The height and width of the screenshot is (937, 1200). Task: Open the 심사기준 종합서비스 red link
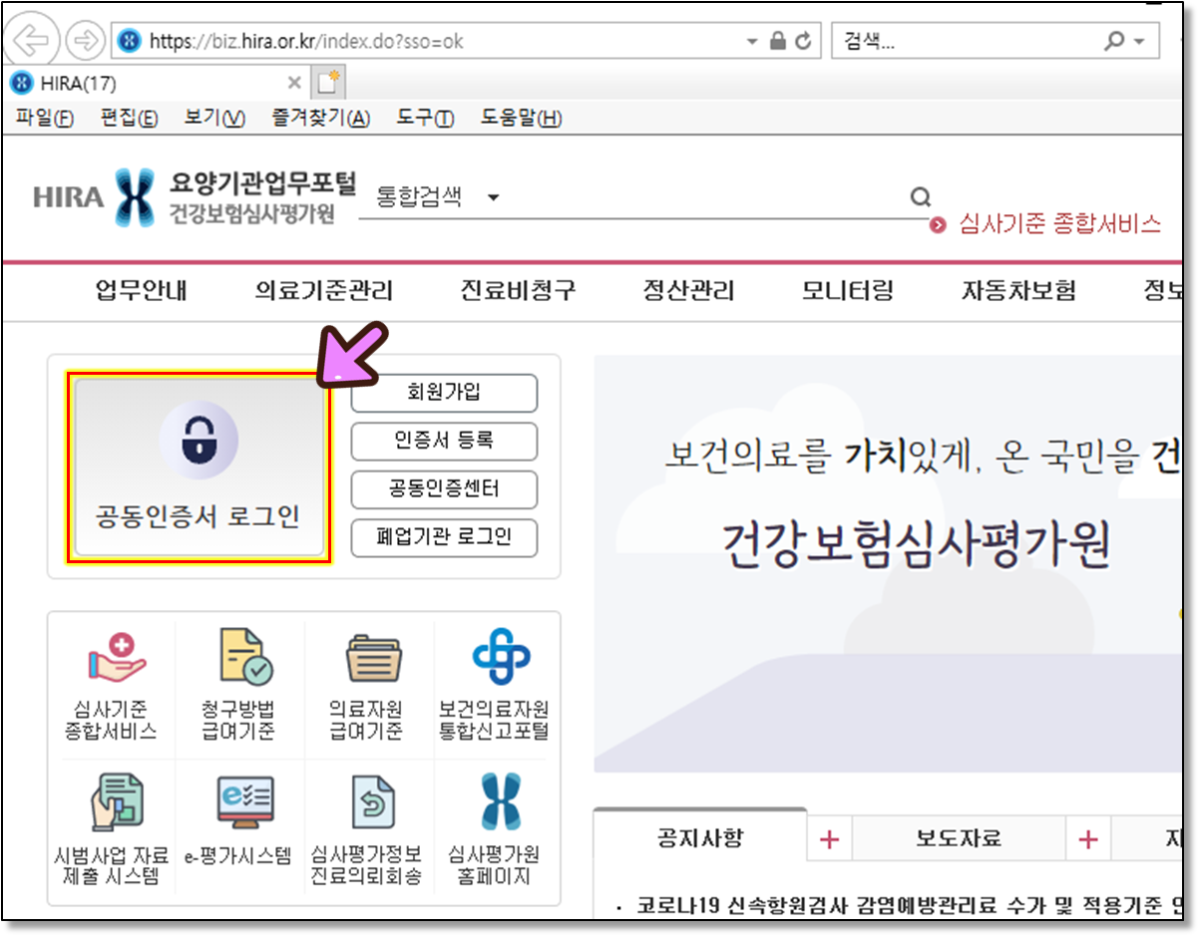1058,223
